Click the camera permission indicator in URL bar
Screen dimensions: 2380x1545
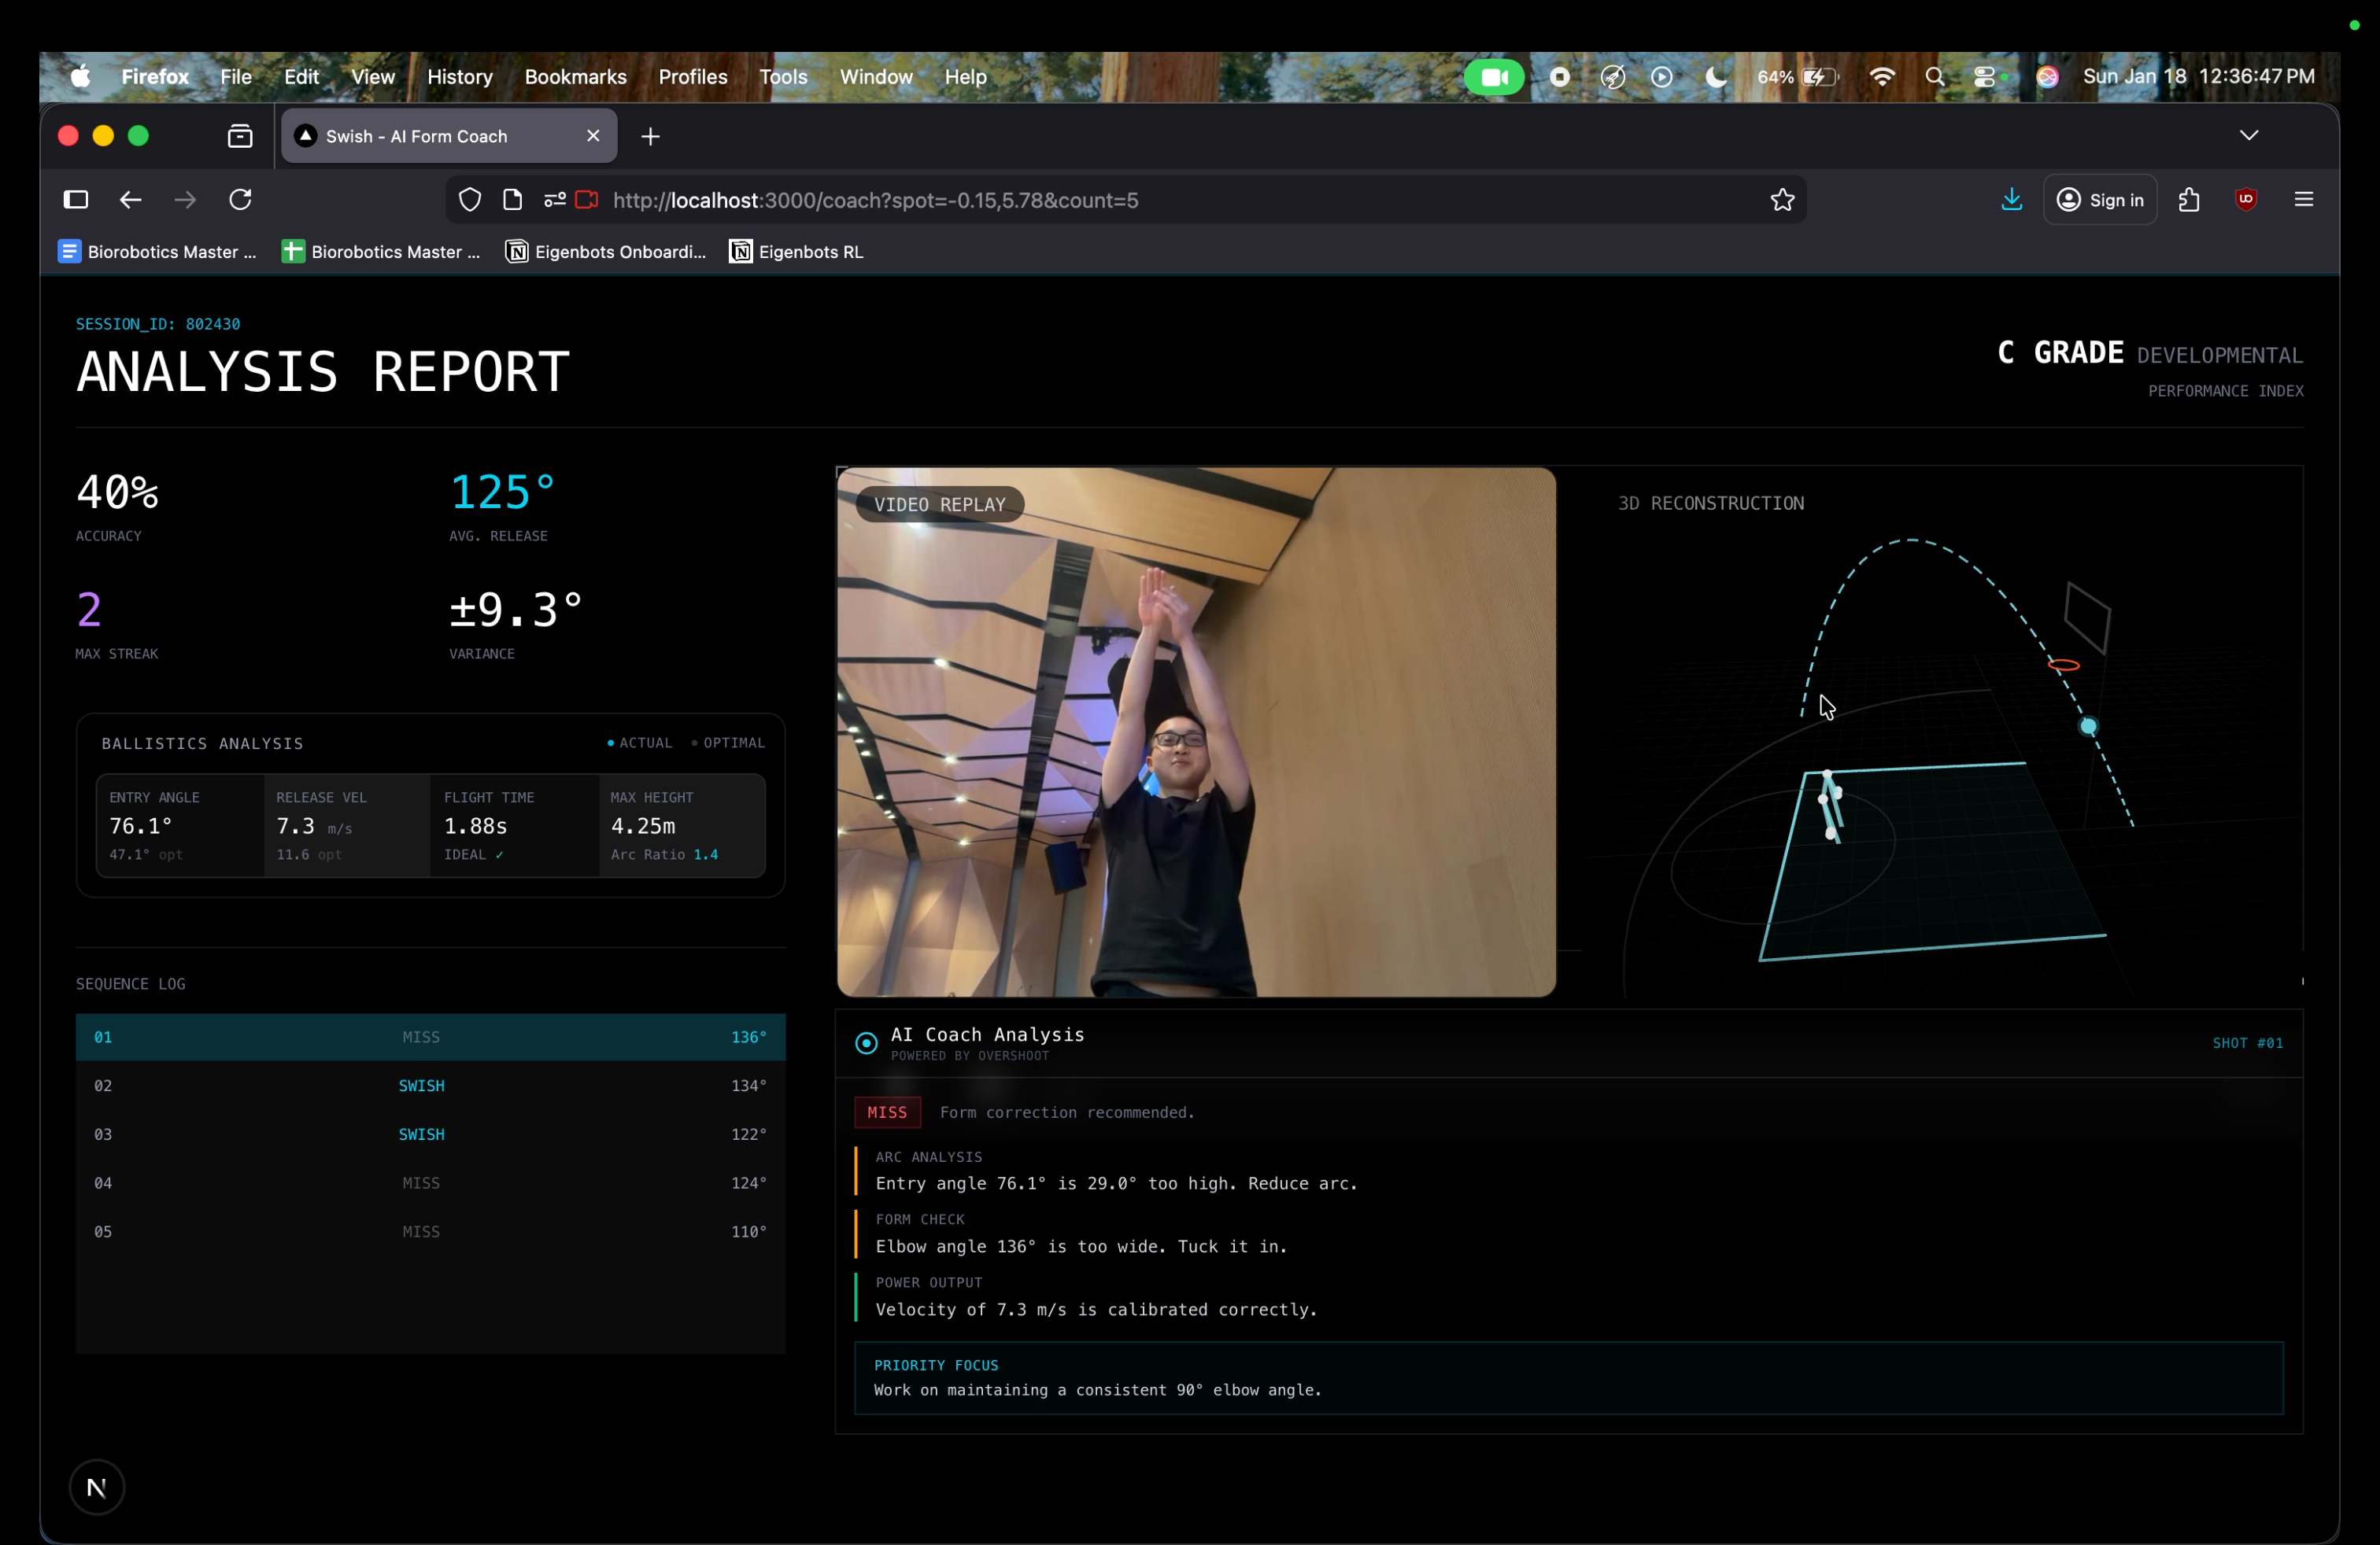587,200
